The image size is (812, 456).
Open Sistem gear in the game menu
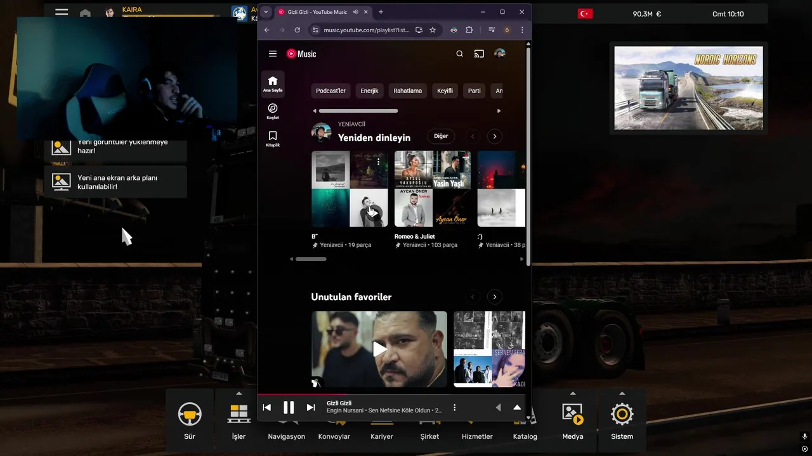(622, 421)
